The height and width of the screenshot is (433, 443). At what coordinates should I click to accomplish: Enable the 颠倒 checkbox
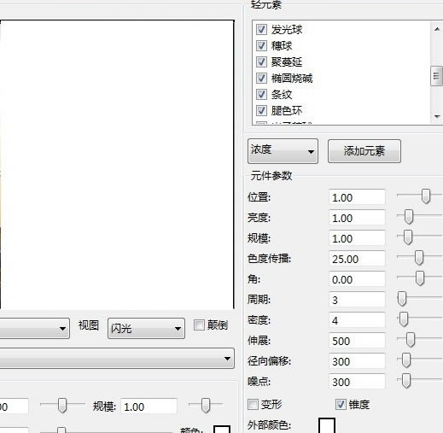coord(199,325)
